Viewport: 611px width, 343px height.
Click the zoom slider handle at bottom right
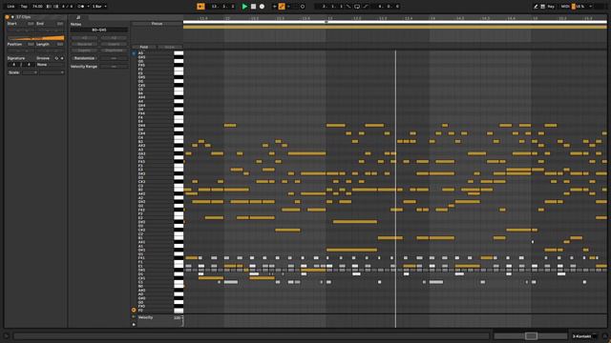531,336
